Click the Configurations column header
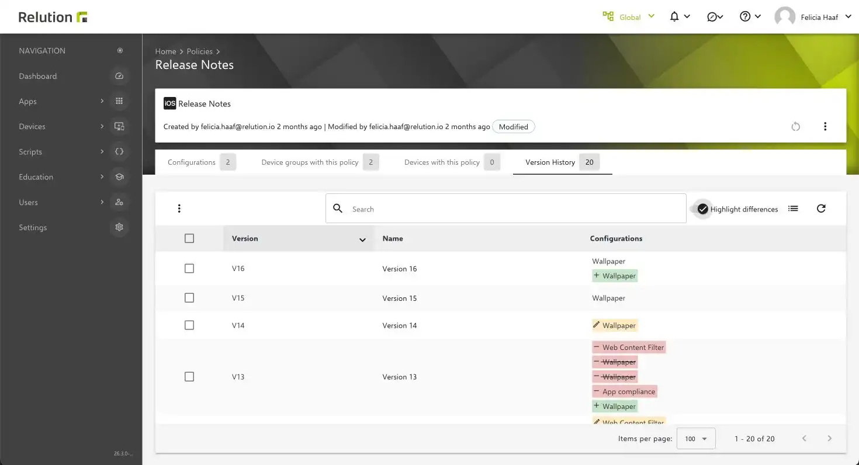This screenshot has width=859, height=465. click(616, 238)
